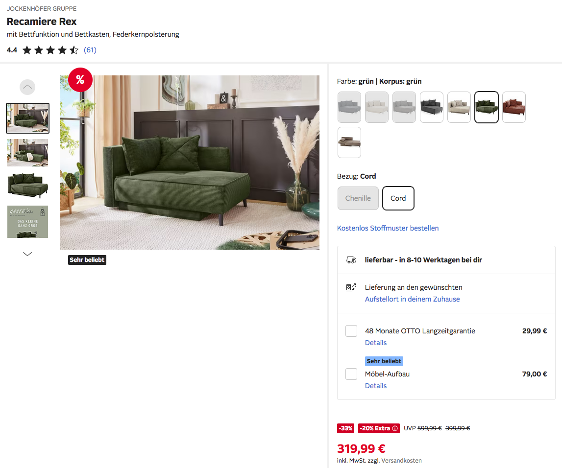Open Details for Langzeitgarantie
562x468 pixels.
pyautogui.click(x=376, y=343)
